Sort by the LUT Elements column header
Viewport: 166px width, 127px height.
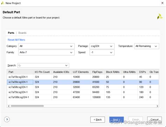(81, 72)
